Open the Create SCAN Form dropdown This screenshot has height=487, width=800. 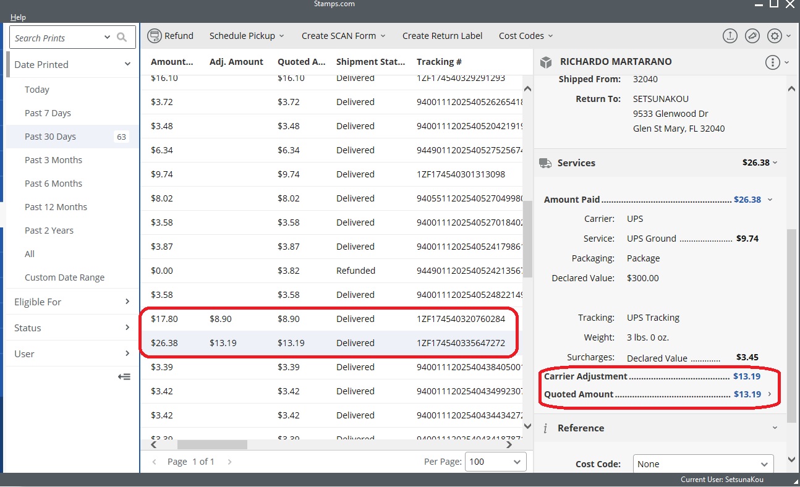click(343, 36)
